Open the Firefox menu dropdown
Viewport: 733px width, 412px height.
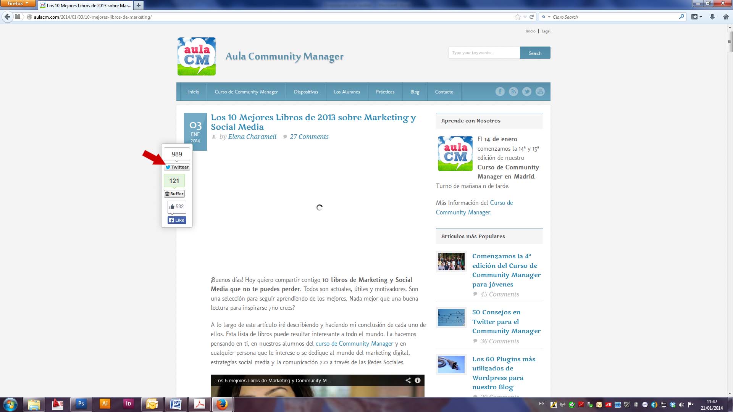pyautogui.click(x=18, y=3)
